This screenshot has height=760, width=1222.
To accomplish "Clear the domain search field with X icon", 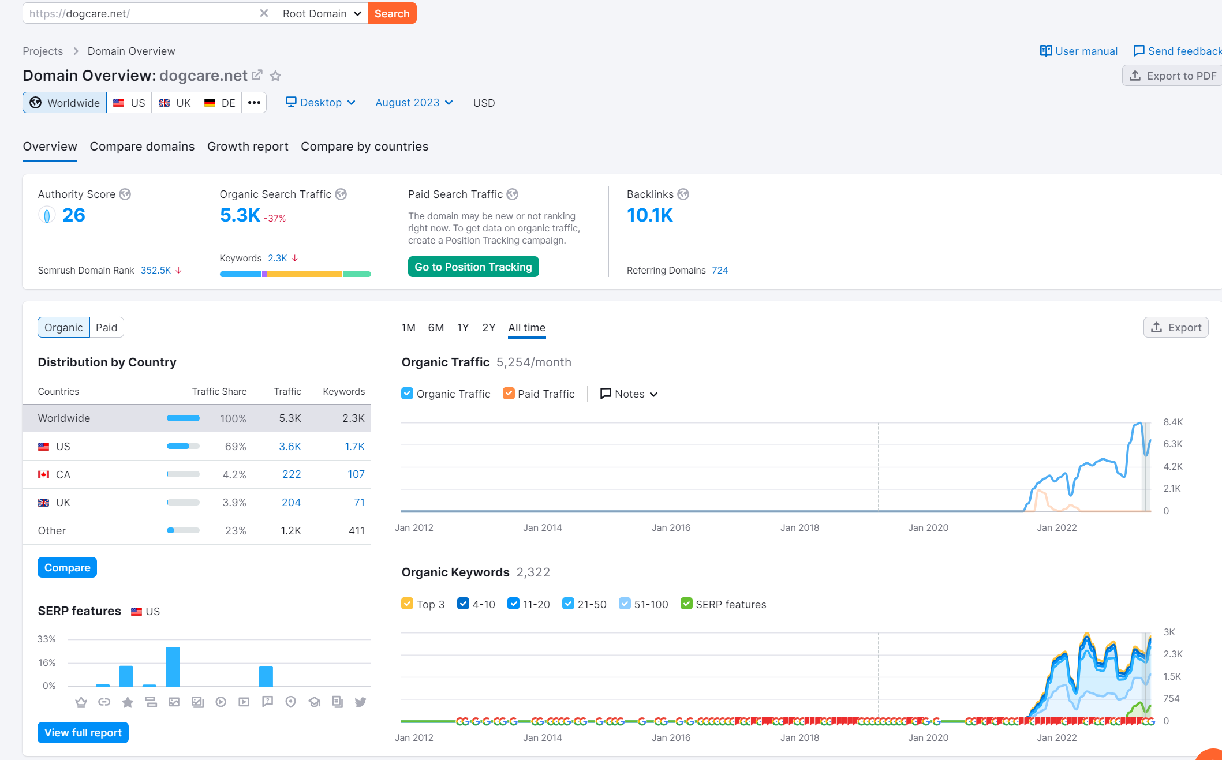I will 264,13.
